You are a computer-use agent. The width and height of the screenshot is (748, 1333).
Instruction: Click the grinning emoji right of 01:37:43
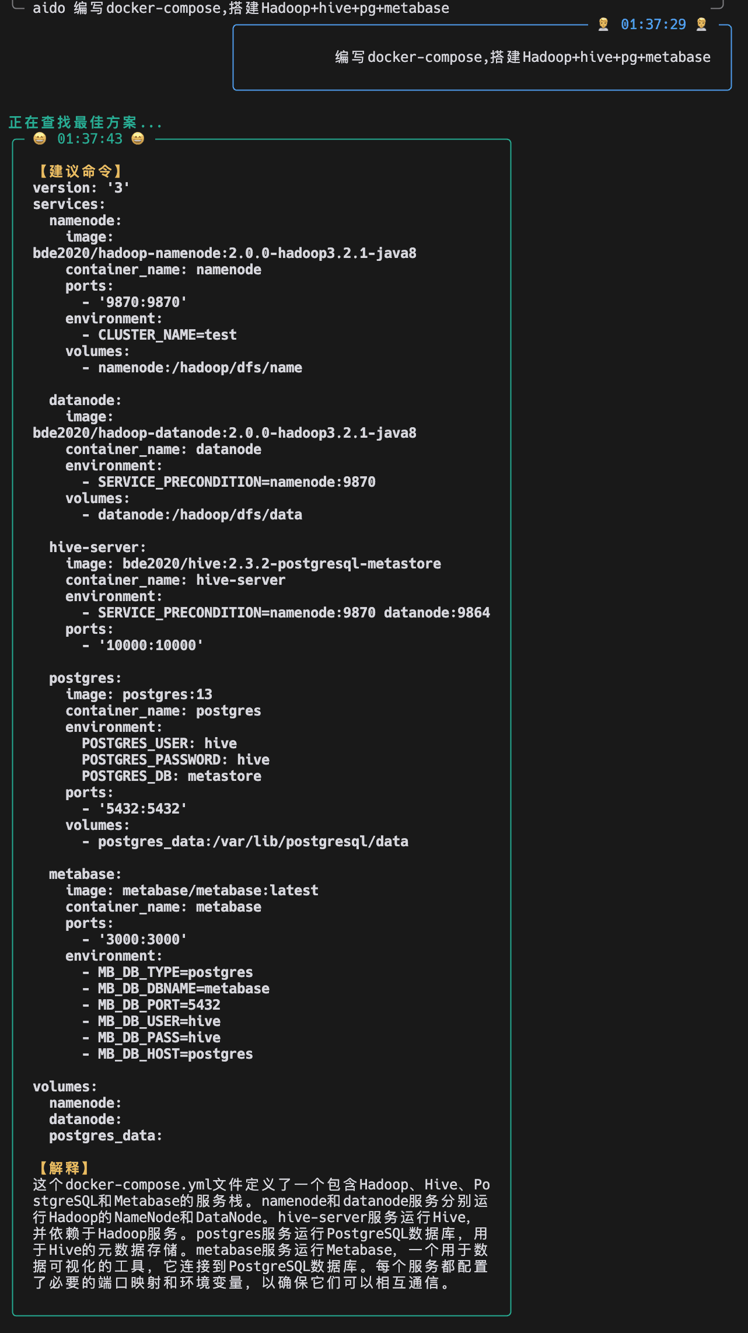(138, 138)
